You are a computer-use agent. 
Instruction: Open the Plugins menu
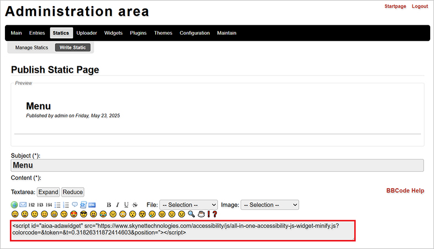pos(138,33)
